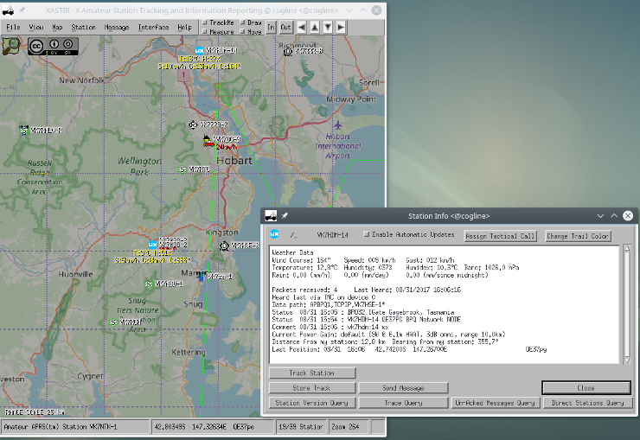Open the Message menu
Screen dimensions: 640x440
117,28
